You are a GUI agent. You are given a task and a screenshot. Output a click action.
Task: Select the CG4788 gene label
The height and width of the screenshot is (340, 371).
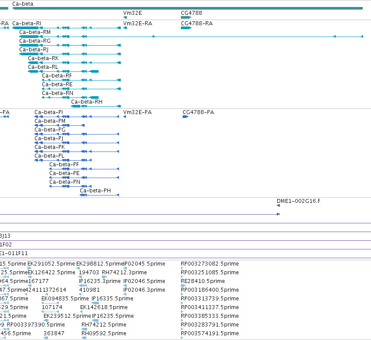tap(191, 13)
